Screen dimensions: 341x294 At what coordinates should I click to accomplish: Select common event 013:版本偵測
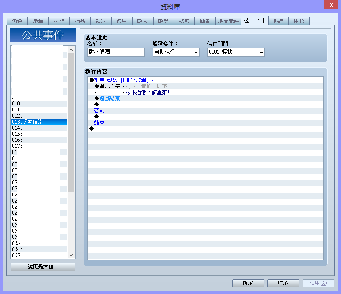39,121
